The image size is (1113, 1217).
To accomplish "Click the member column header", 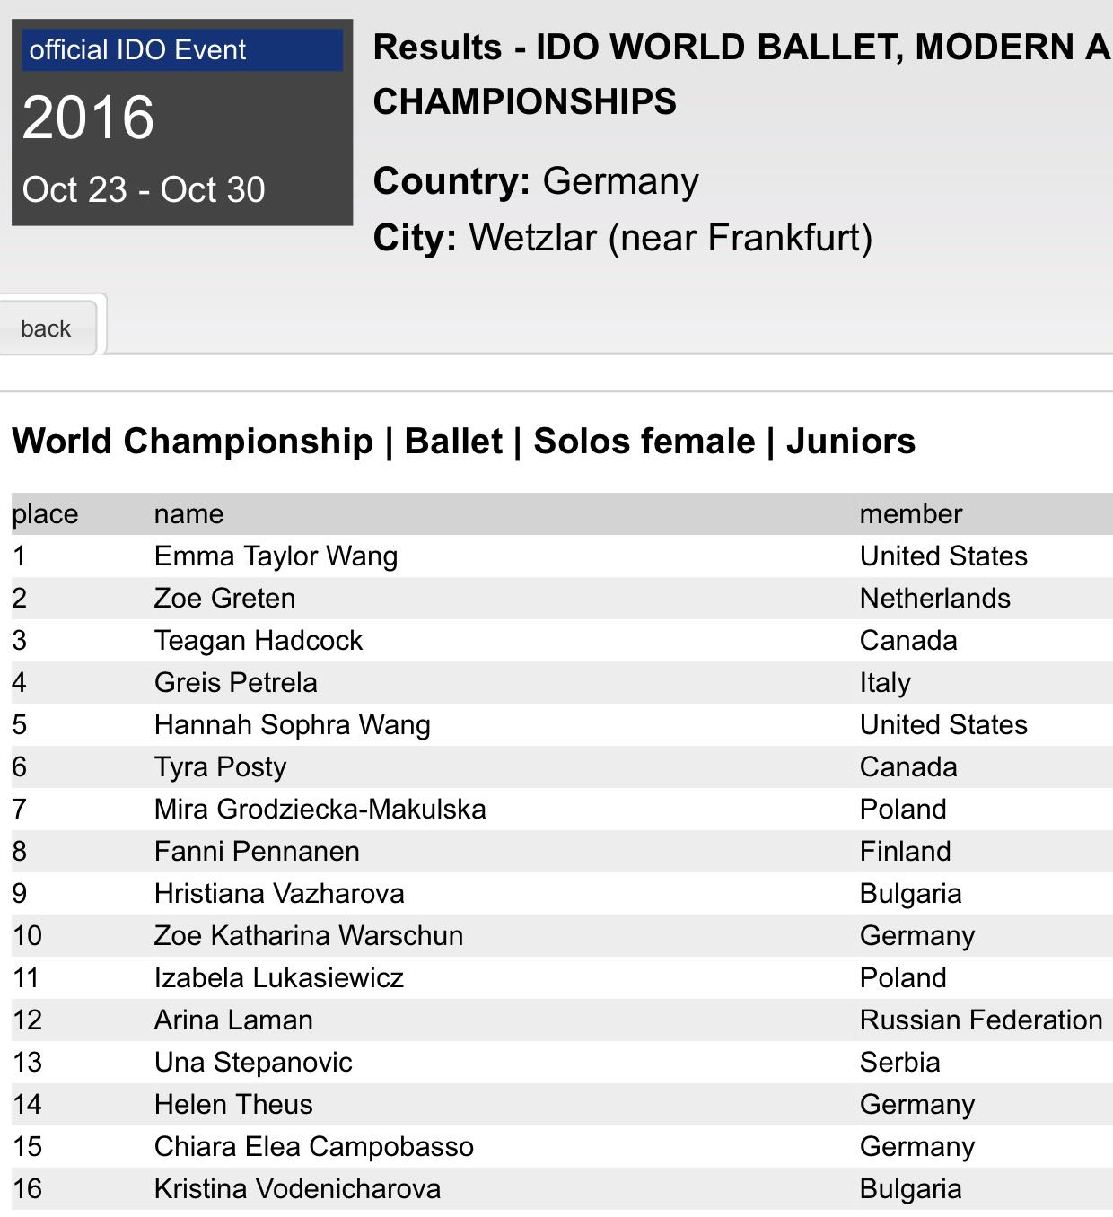I will point(910,514).
